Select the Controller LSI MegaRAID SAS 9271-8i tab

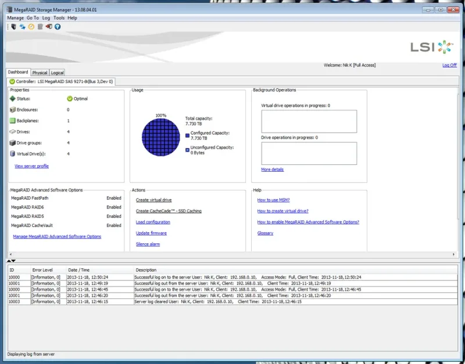point(62,81)
